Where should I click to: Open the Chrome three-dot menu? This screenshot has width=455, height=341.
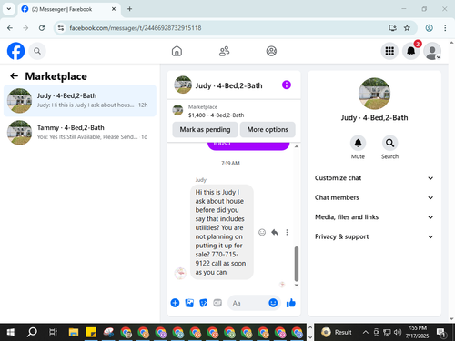pos(445,28)
